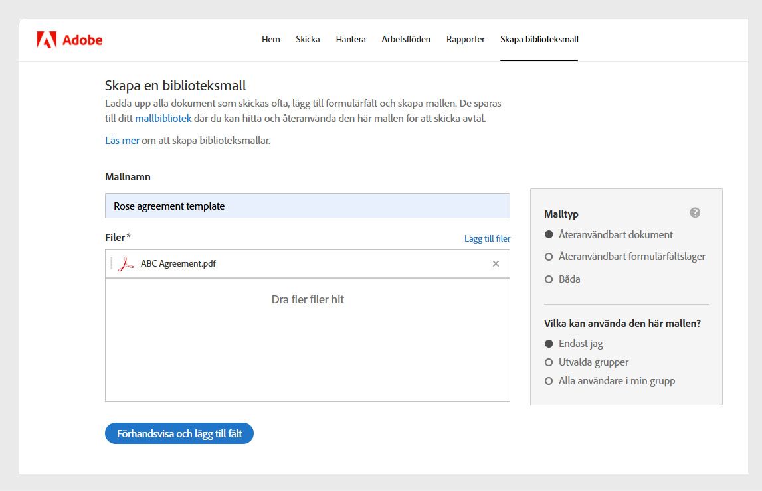Click Lägg till filer
The width and height of the screenshot is (762, 491).
coord(487,238)
